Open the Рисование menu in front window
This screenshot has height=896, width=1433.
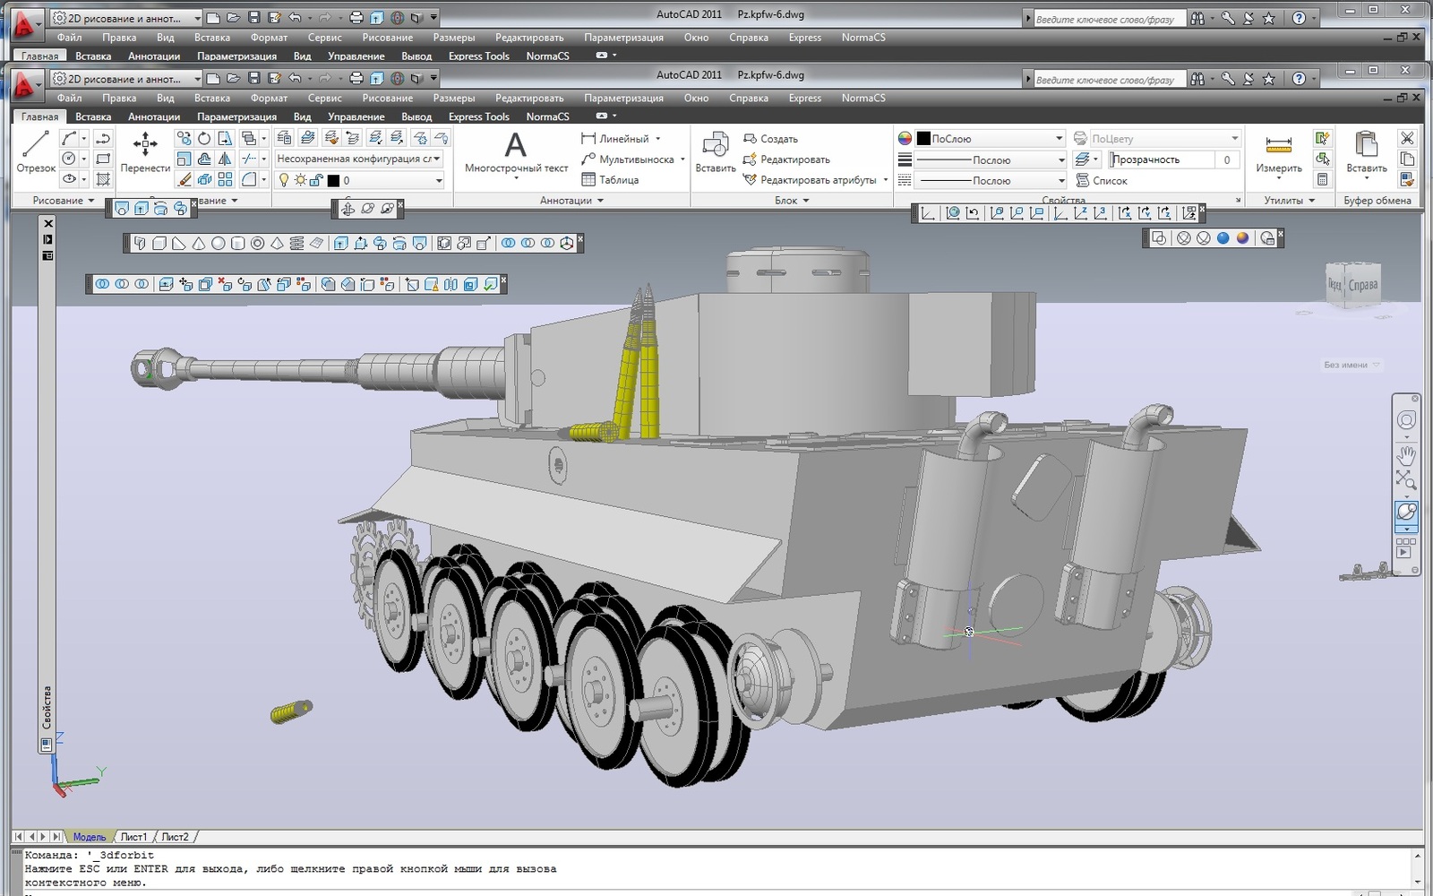pos(387,98)
